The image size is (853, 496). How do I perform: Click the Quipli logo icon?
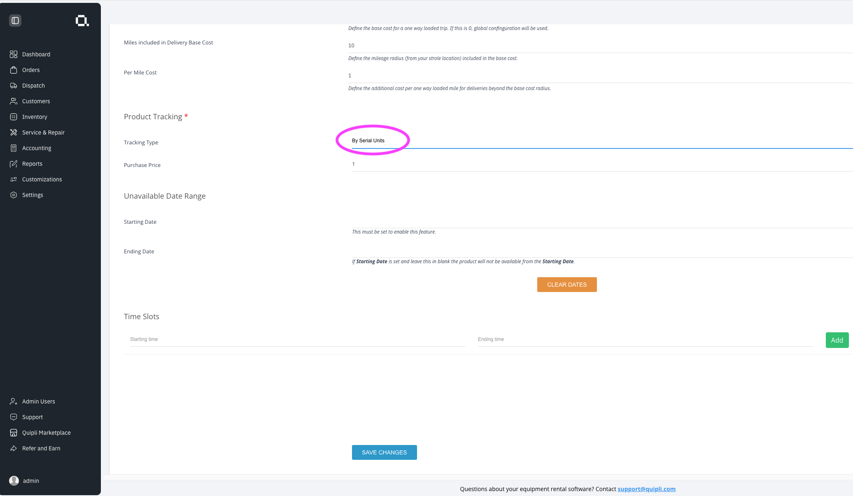click(x=82, y=21)
